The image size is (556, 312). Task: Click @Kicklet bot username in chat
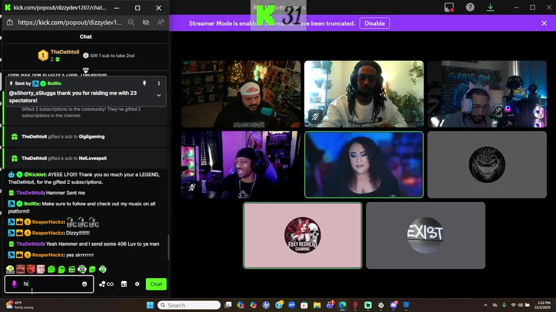point(35,175)
